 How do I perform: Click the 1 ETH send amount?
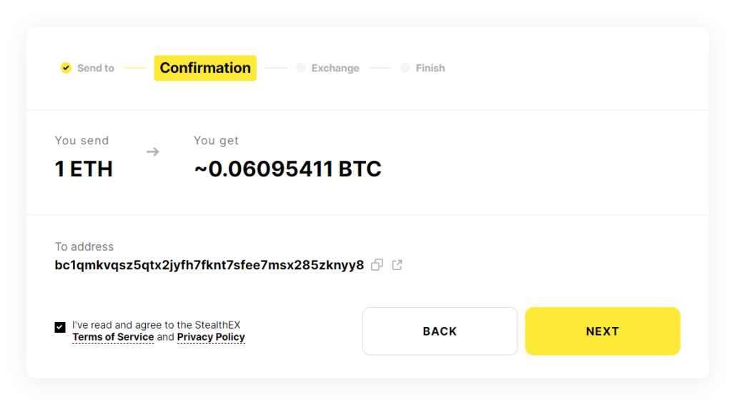coord(84,169)
